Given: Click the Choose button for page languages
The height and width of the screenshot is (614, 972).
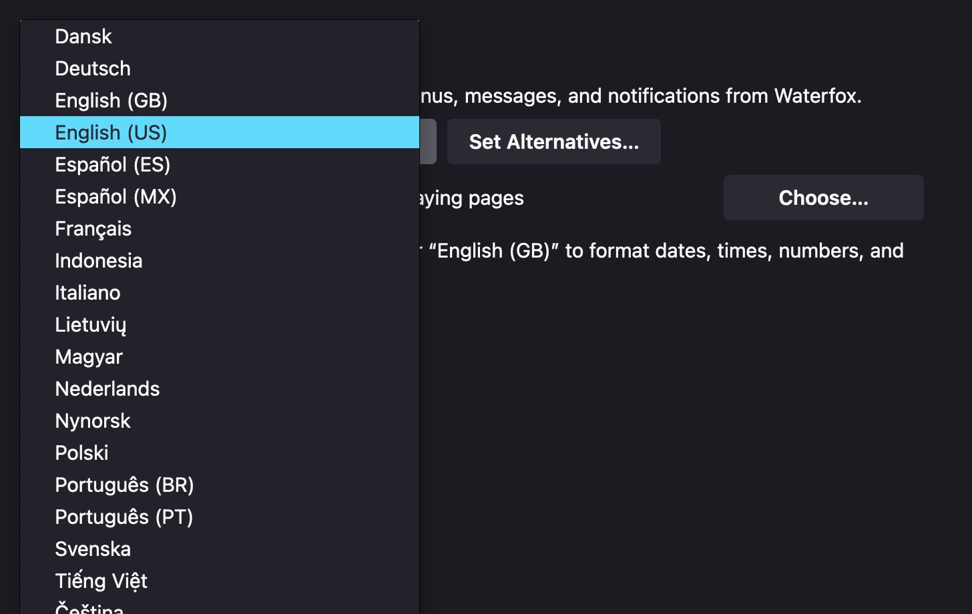Looking at the screenshot, I should coord(823,198).
